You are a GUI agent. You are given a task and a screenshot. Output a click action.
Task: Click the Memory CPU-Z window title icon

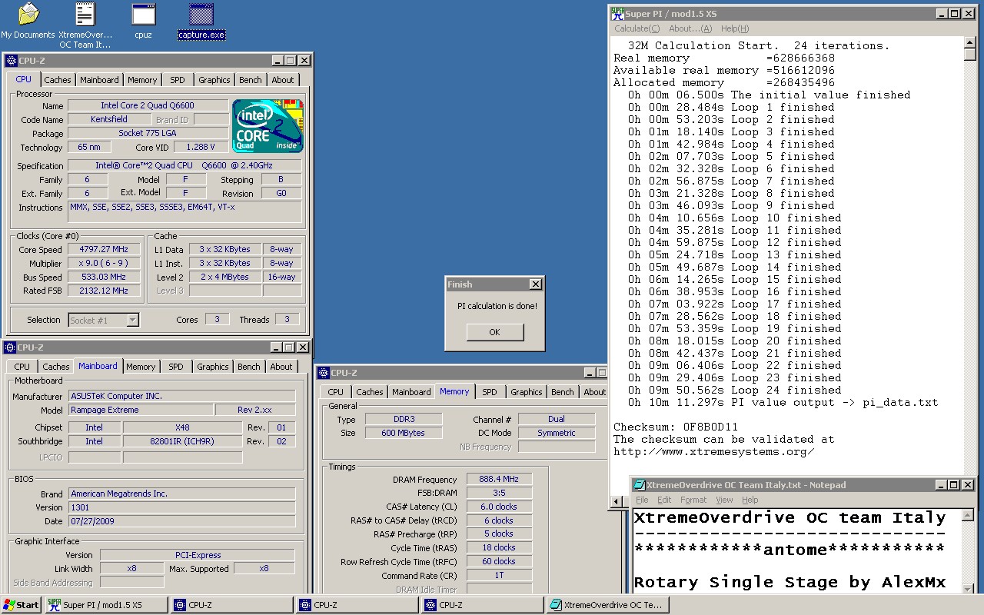coord(324,373)
